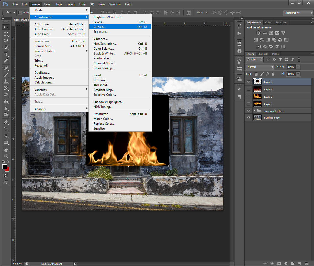Image resolution: width=314 pixels, height=266 pixels.
Task: Hide Layer 4 using its eye icon
Action: tap(248, 82)
